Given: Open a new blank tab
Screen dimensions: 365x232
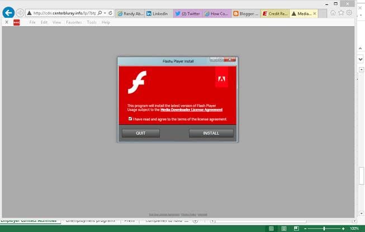Looking at the screenshot, I should pyautogui.click(x=323, y=14).
